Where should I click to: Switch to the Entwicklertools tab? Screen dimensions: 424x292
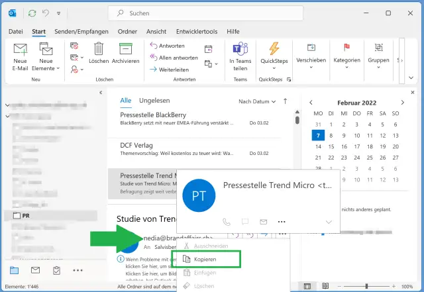click(197, 32)
